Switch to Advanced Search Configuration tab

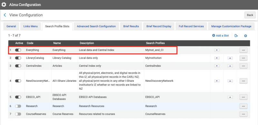96,26
